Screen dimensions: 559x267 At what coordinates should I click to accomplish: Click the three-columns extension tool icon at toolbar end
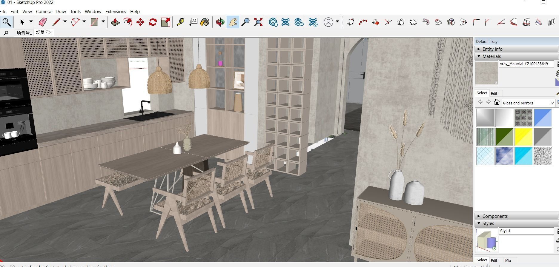coord(551,22)
